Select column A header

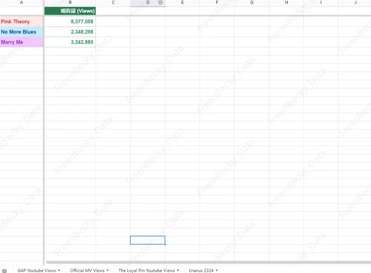point(21,3)
